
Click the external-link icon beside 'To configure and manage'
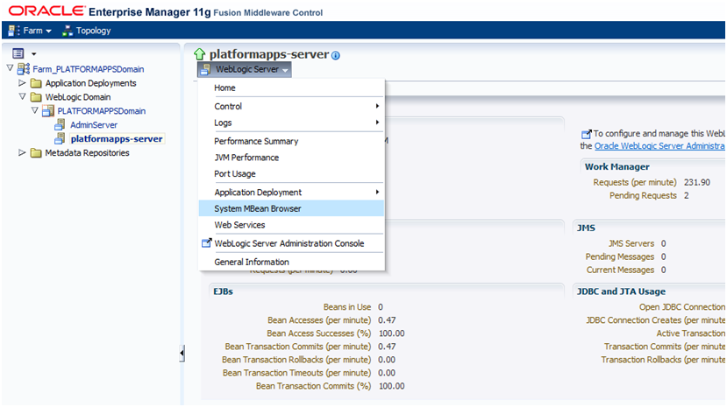587,134
